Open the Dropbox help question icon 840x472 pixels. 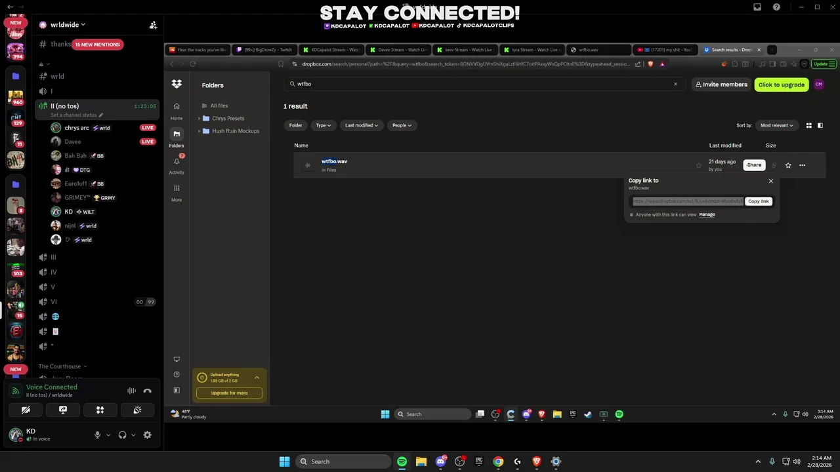click(x=177, y=374)
